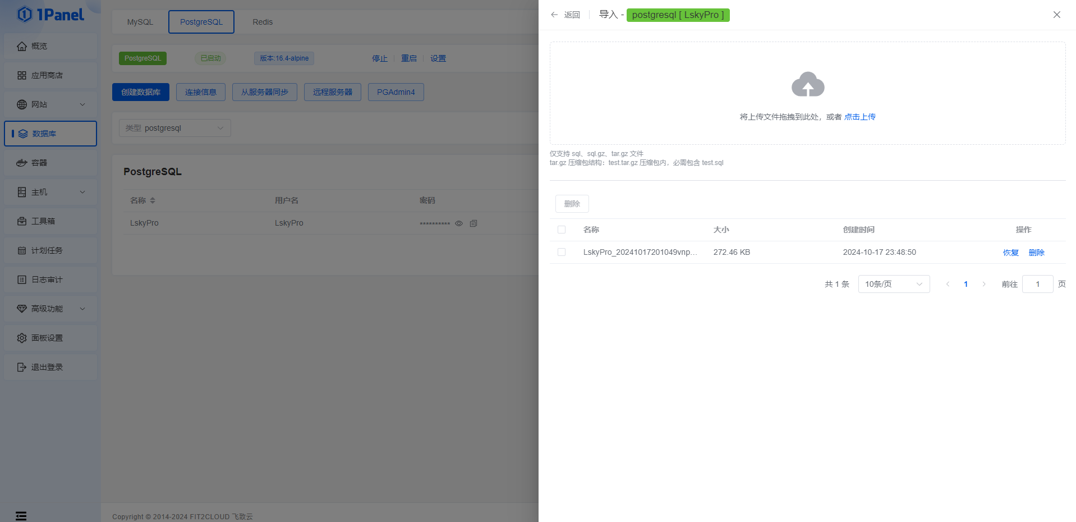Click the back arrow next to 返回
The image size is (1076, 522).
point(554,15)
